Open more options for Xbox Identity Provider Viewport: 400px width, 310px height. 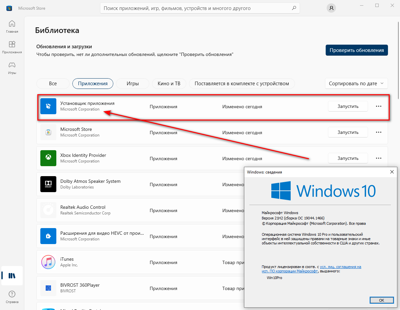click(x=378, y=158)
